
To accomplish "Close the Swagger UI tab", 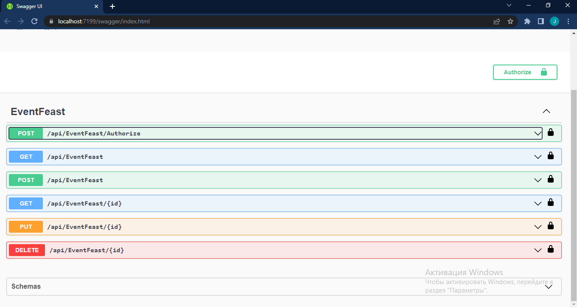I will (96, 6).
